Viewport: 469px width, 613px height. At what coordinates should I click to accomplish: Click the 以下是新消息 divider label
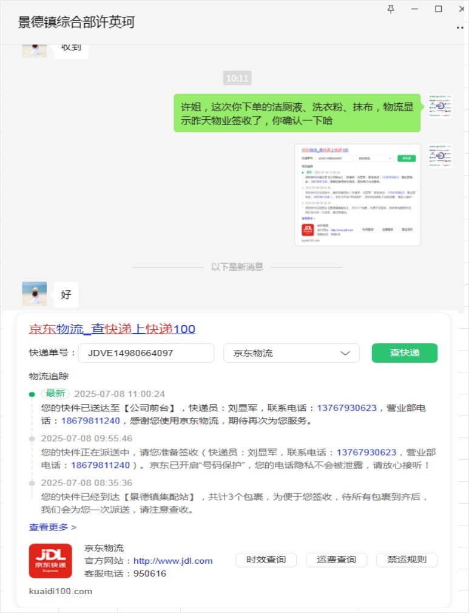(x=237, y=267)
